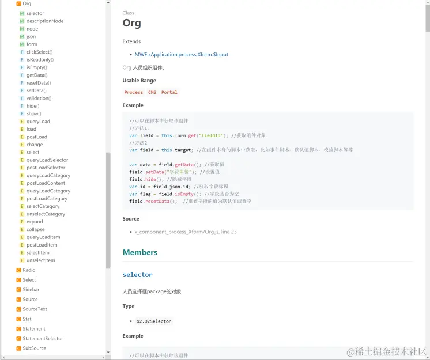Click the main page scrollbar thumb
This screenshot has width=430, height=360.
[x=428, y=18]
